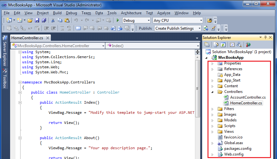Image resolution: width=277 pixels, height=159 pixels.
Task: Select favicon.ico file
Action: (x=233, y=137)
